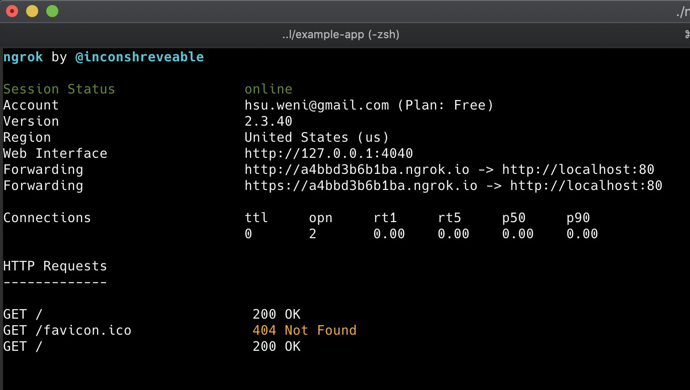Minimize the terminal window with the yellow button
Image resolution: width=690 pixels, height=390 pixels.
click(32, 11)
